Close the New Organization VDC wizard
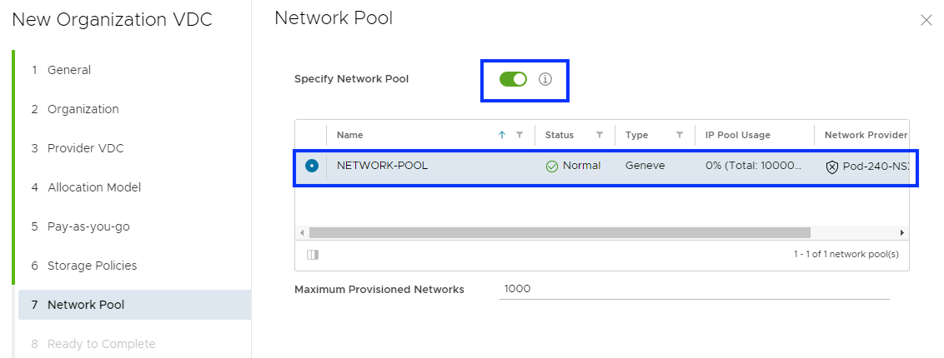The width and height of the screenshot is (944, 358). (926, 20)
